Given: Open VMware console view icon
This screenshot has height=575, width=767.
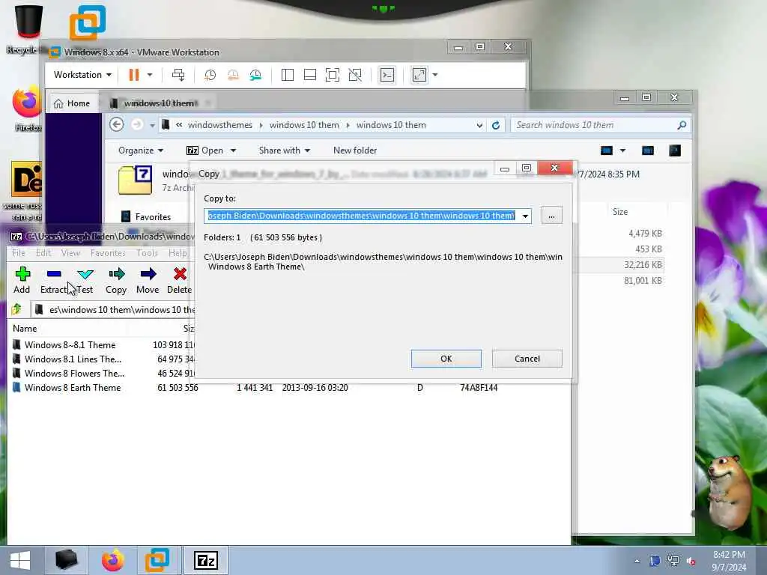Looking at the screenshot, I should click(387, 75).
